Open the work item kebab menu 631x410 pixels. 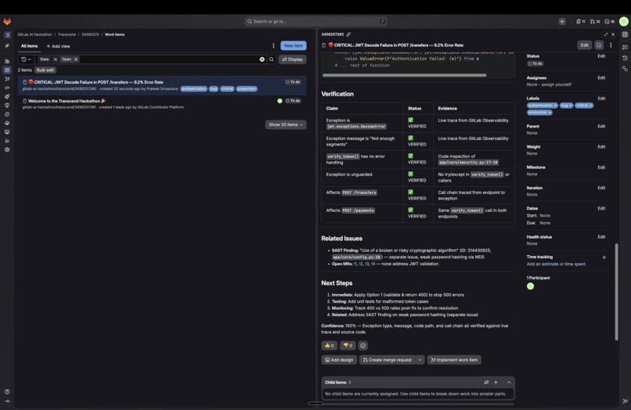click(x=611, y=45)
